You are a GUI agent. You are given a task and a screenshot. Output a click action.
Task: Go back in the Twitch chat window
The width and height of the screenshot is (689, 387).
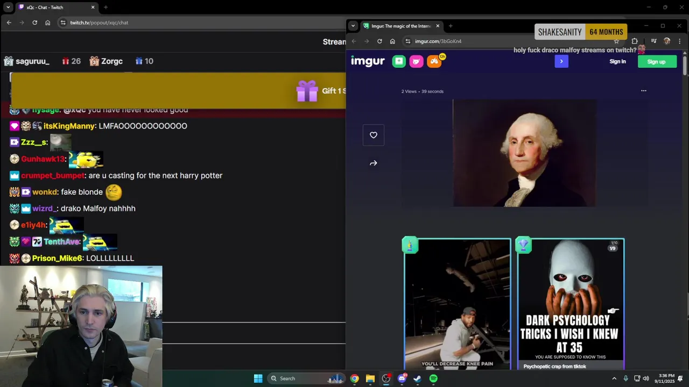[x=9, y=23]
